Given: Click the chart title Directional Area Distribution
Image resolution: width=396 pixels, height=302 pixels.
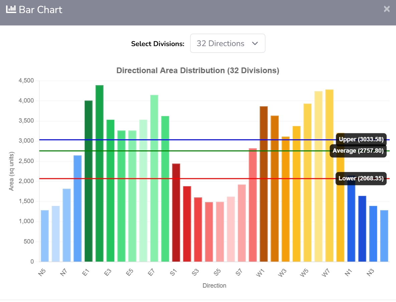Looking at the screenshot, I should click(197, 70).
